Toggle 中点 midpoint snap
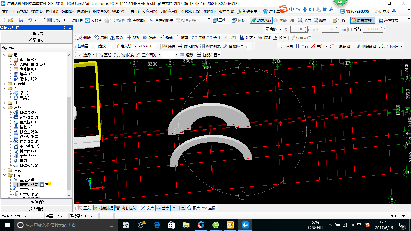Image resolution: width=411 pixels, height=231 pixels. click(x=178, y=208)
